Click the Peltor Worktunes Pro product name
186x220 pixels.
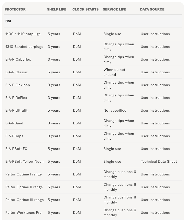point(24,212)
